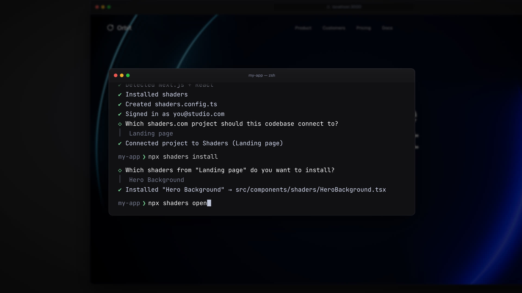
Task: Click the question about which shaders.com project
Action: [x=232, y=124]
